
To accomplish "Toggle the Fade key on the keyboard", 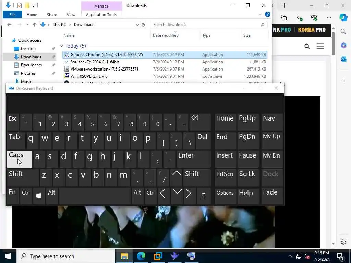I will 272,196.
